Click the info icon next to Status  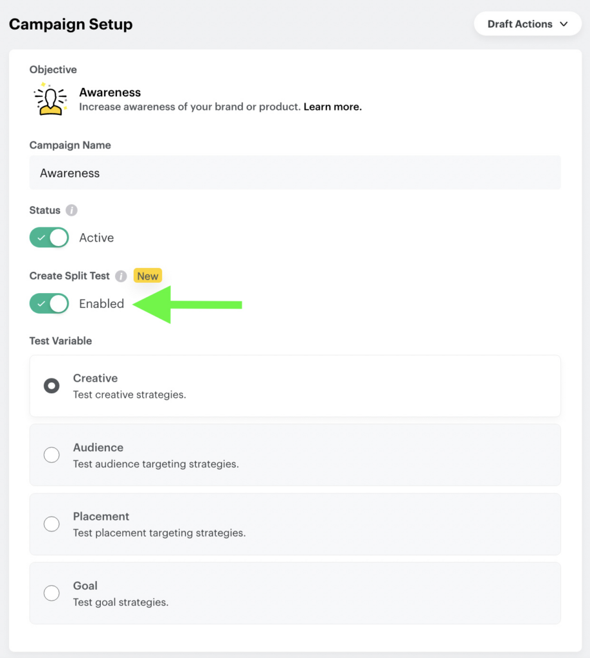click(71, 210)
